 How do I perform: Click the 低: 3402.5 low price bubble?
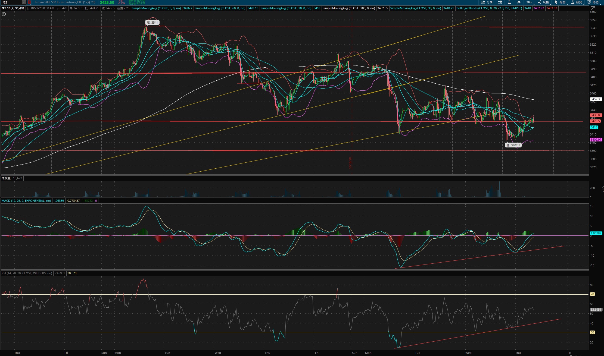tap(513, 145)
